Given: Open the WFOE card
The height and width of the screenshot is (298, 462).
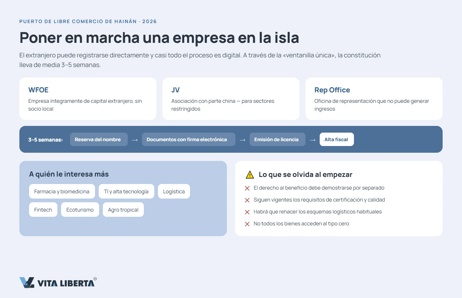Looking at the screenshot, I should point(88,99).
